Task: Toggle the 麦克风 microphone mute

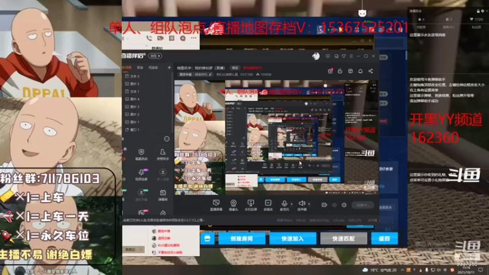Action: coord(284,205)
